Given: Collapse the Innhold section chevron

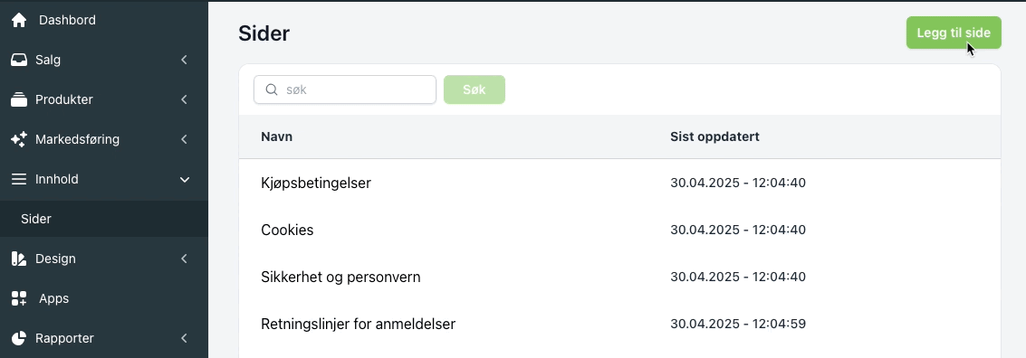Looking at the screenshot, I should pos(185,179).
